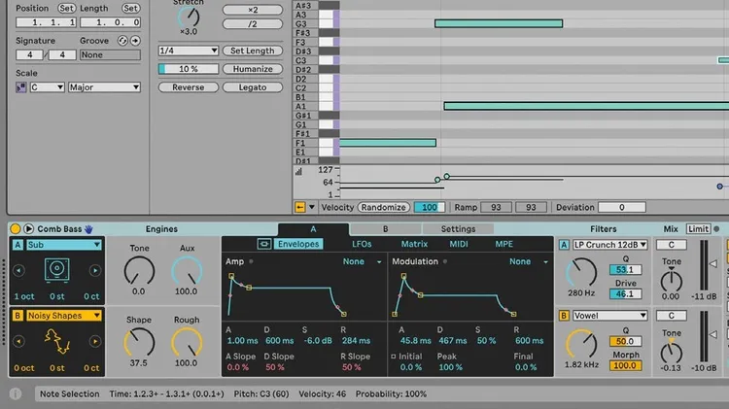Open velocity lane selector arrow

(x=311, y=207)
